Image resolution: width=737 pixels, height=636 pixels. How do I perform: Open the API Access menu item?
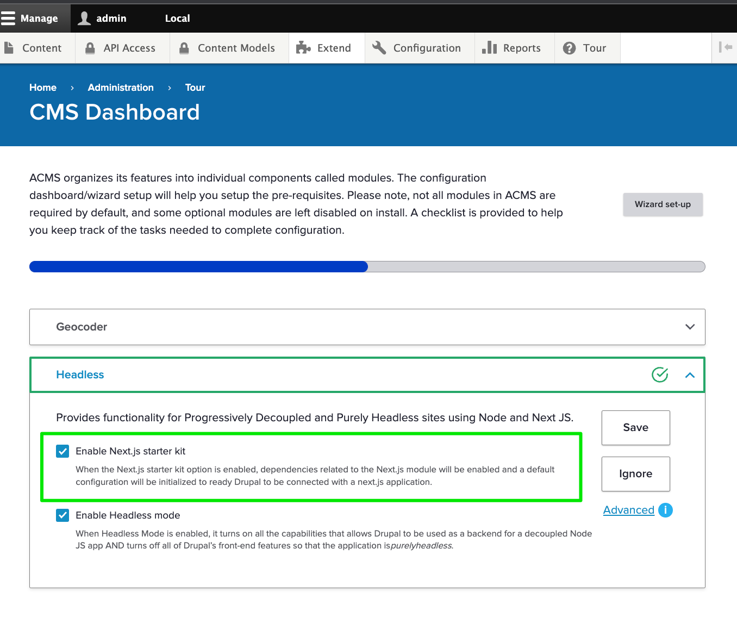point(122,48)
